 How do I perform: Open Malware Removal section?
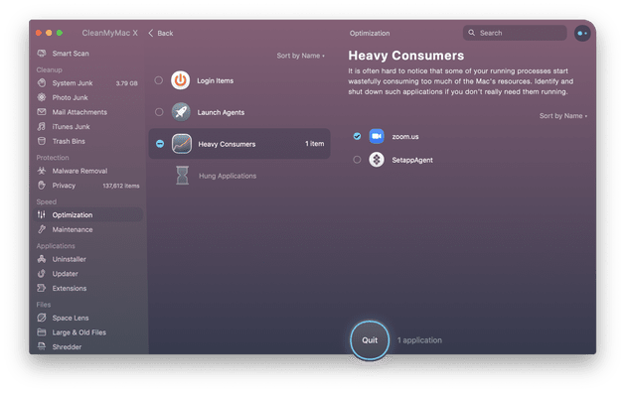point(87,171)
